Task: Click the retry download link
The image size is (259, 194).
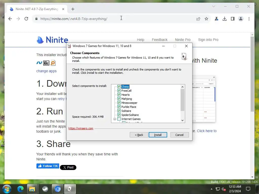Action: point(61,99)
